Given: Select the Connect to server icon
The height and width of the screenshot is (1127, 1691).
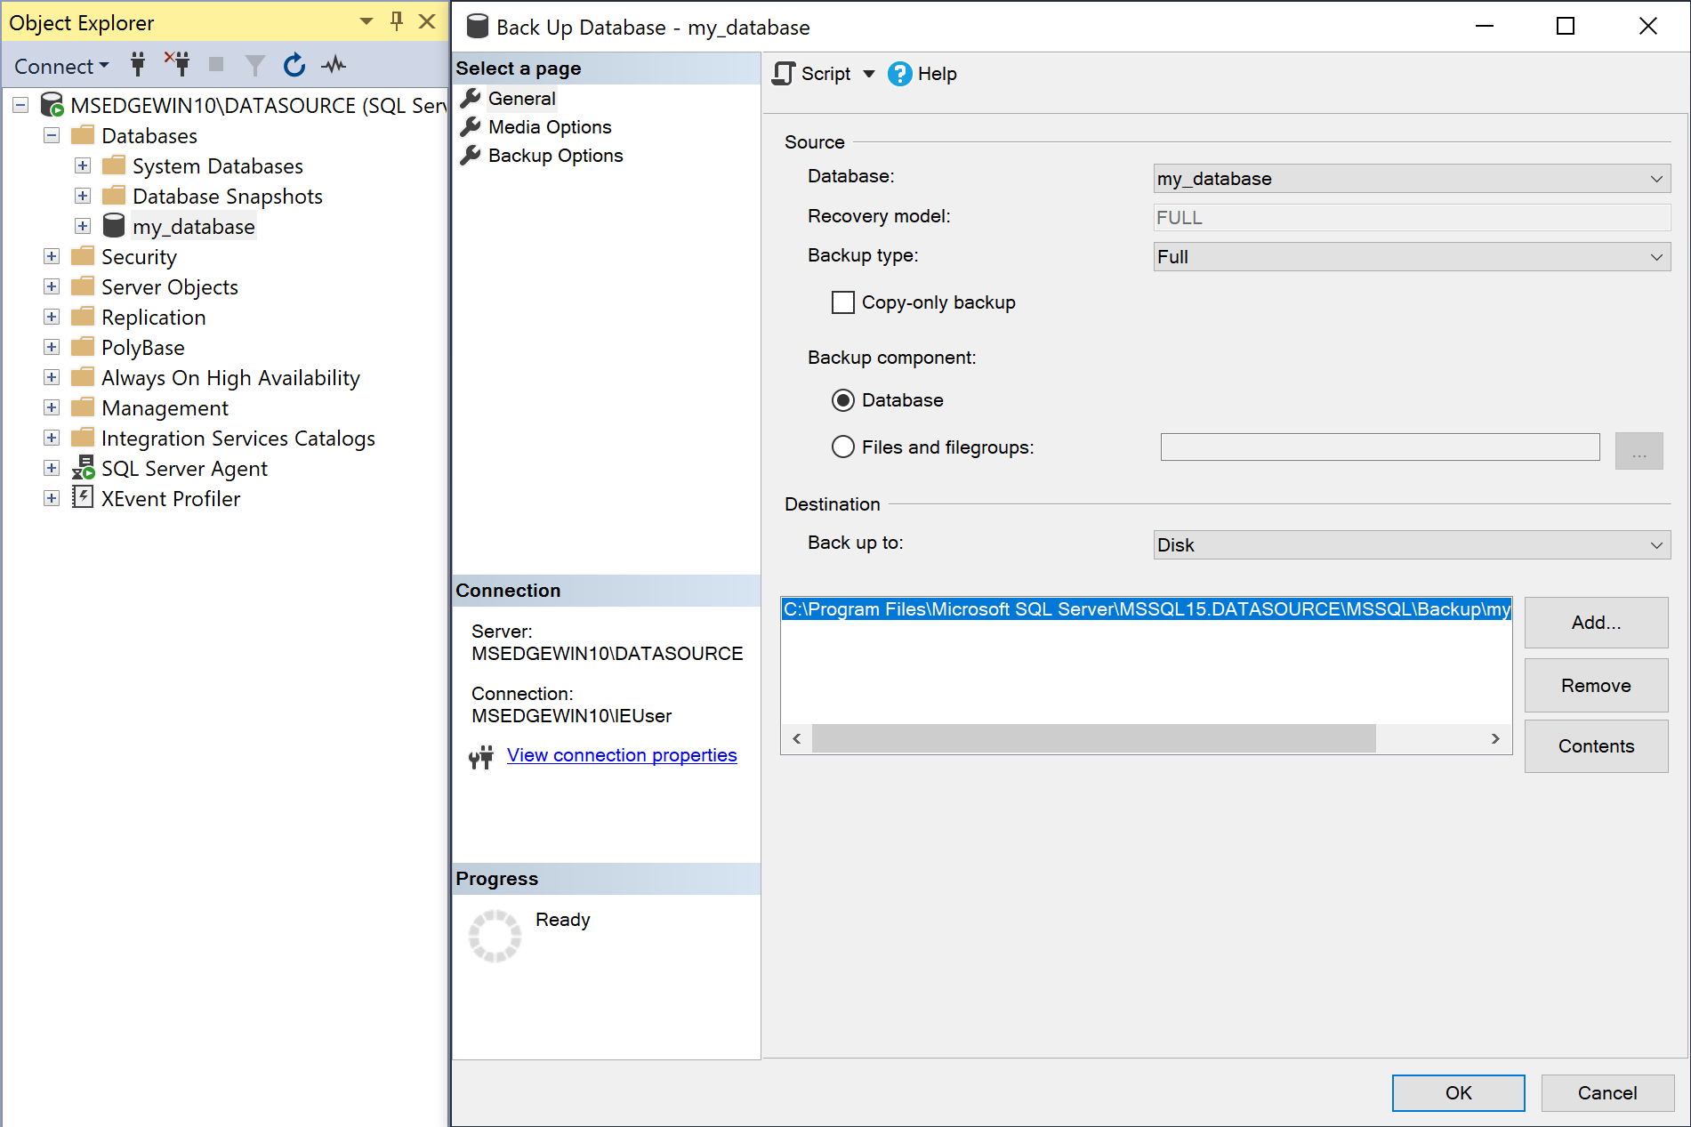Looking at the screenshot, I should click(138, 64).
